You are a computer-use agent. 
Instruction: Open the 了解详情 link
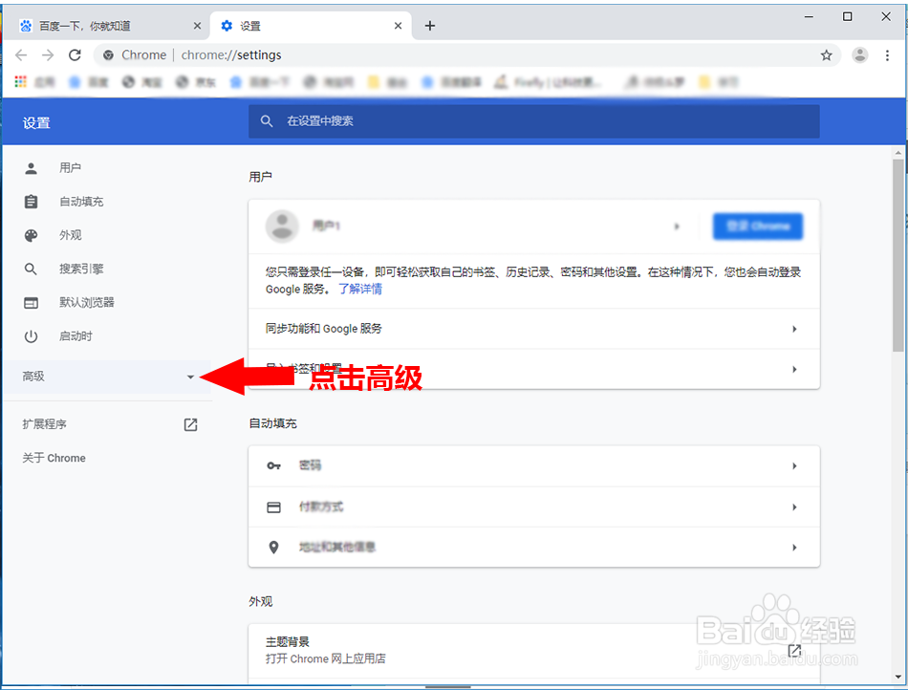tap(360, 289)
